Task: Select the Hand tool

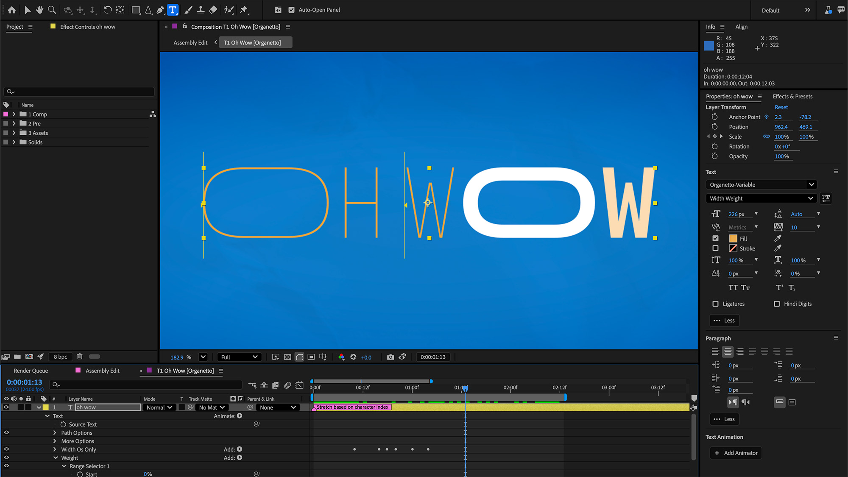Action: pyautogui.click(x=39, y=10)
